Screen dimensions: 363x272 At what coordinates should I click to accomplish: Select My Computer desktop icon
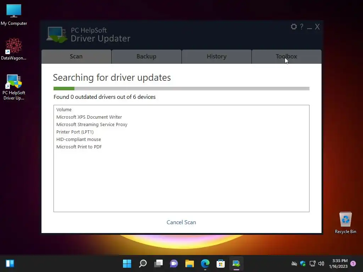coord(14,15)
